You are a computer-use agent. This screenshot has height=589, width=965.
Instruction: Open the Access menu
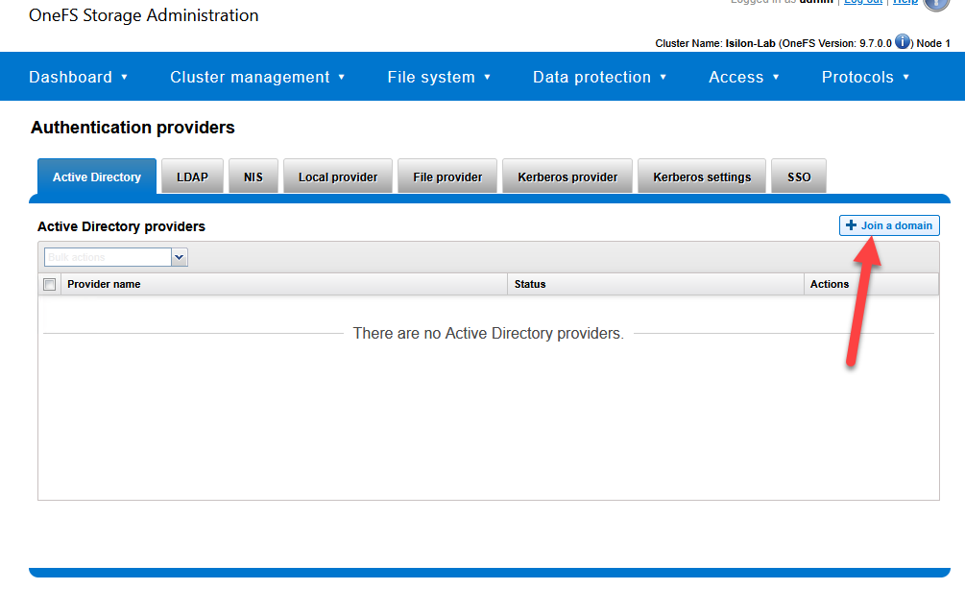point(744,77)
